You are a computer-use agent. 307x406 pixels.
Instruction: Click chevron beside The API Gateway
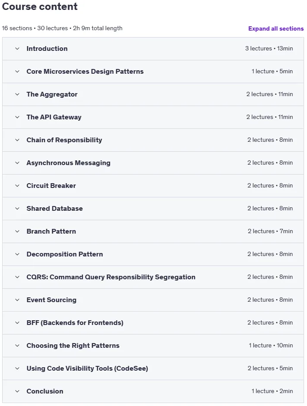[x=17, y=117]
